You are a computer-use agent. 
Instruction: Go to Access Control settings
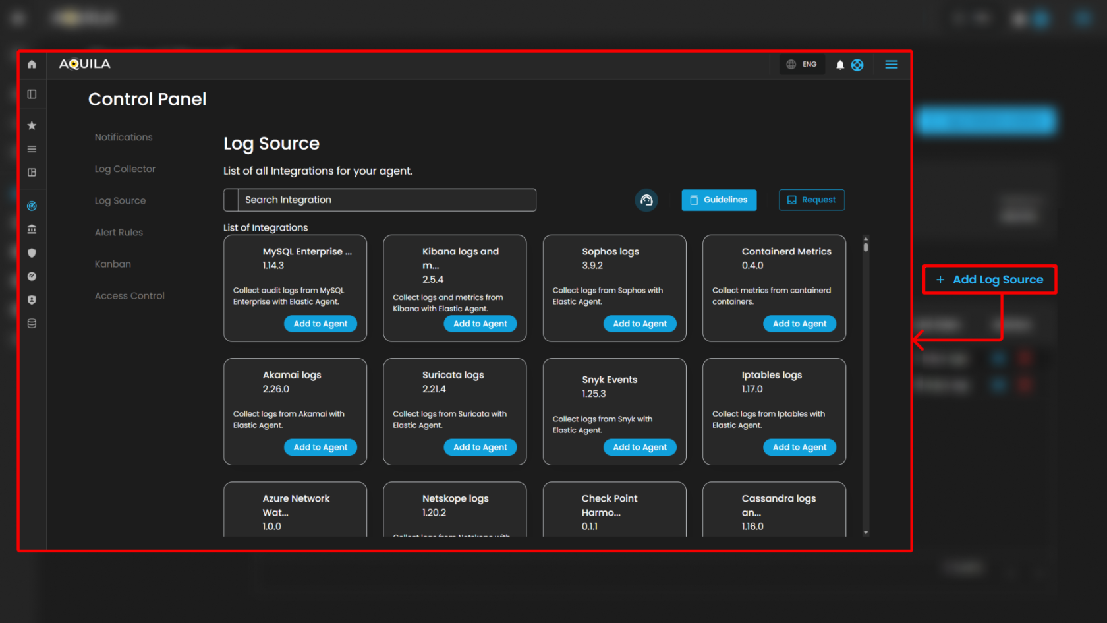[129, 296]
